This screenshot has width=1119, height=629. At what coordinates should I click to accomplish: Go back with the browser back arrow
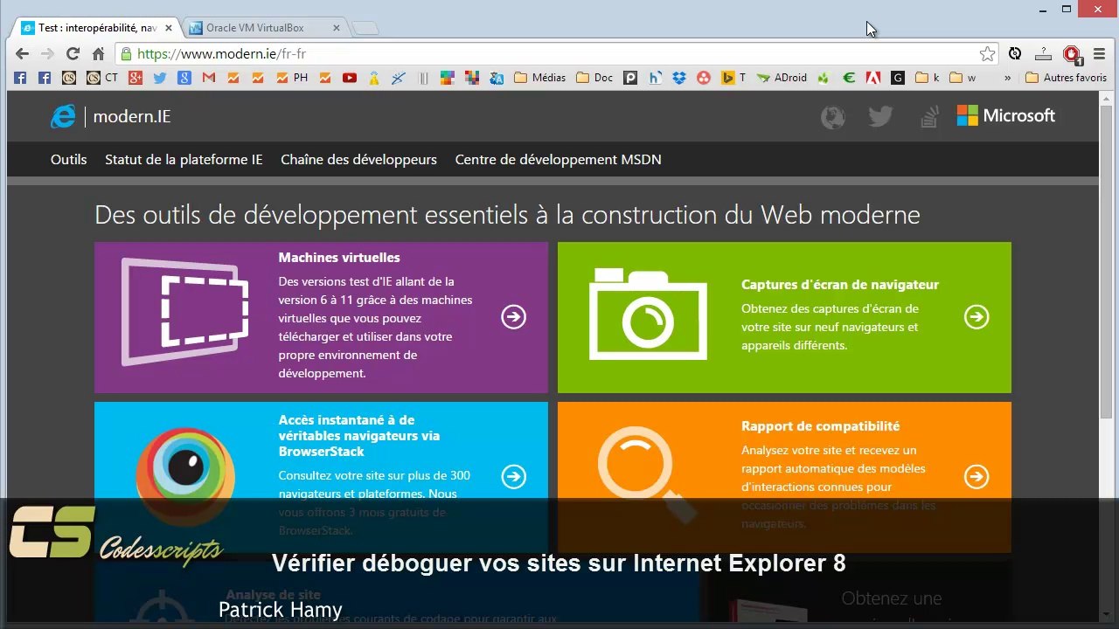[x=22, y=54]
